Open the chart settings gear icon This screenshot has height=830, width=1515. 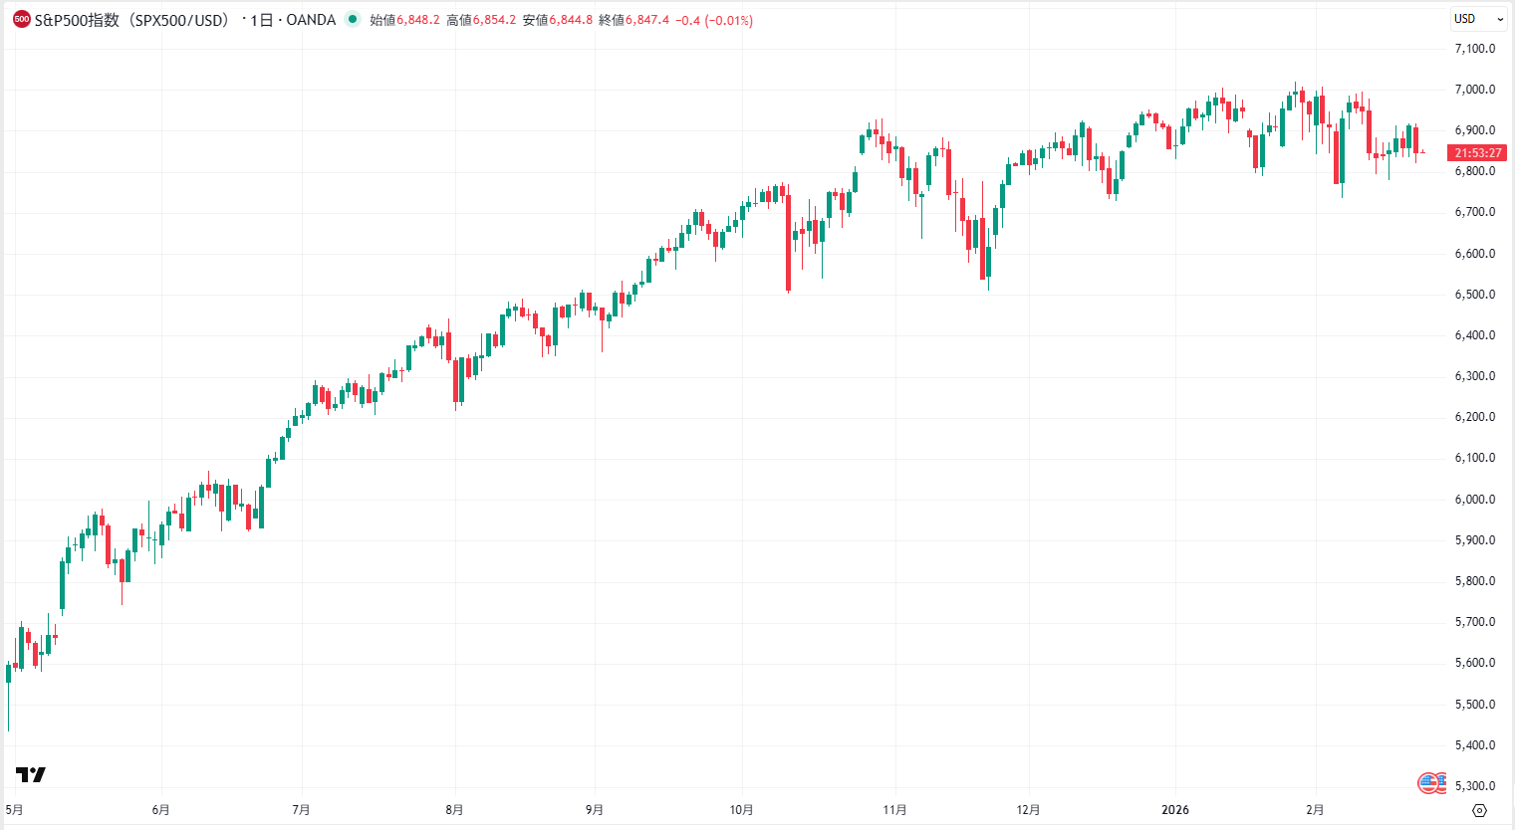[1477, 812]
